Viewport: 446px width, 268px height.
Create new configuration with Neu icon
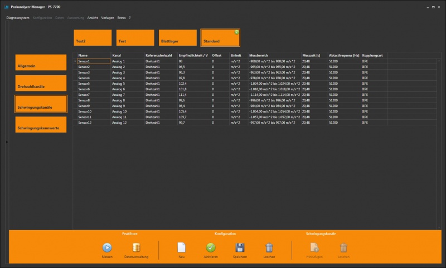[181, 247]
